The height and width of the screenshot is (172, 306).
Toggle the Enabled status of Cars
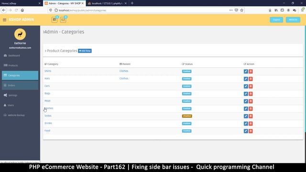pos(186,86)
